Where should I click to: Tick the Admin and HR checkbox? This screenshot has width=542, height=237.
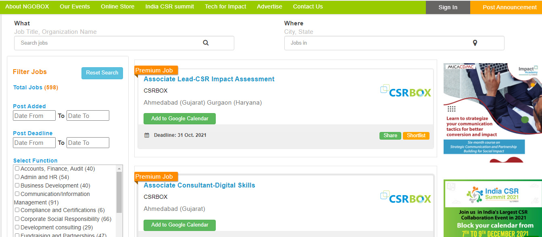point(17,177)
